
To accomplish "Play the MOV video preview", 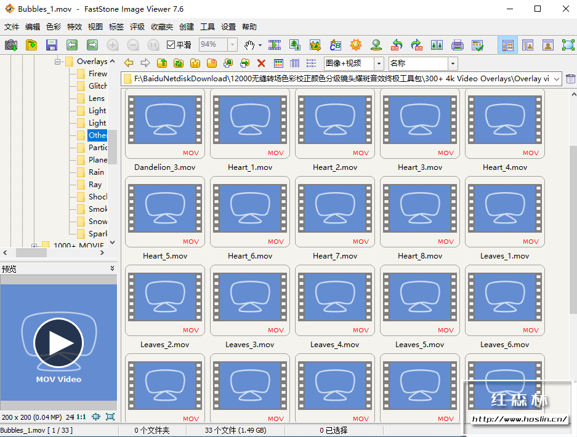I will [x=59, y=343].
